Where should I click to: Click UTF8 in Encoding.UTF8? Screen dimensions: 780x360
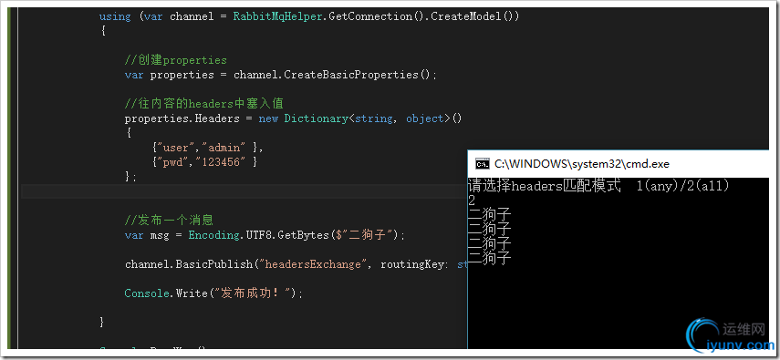pyautogui.click(x=259, y=235)
